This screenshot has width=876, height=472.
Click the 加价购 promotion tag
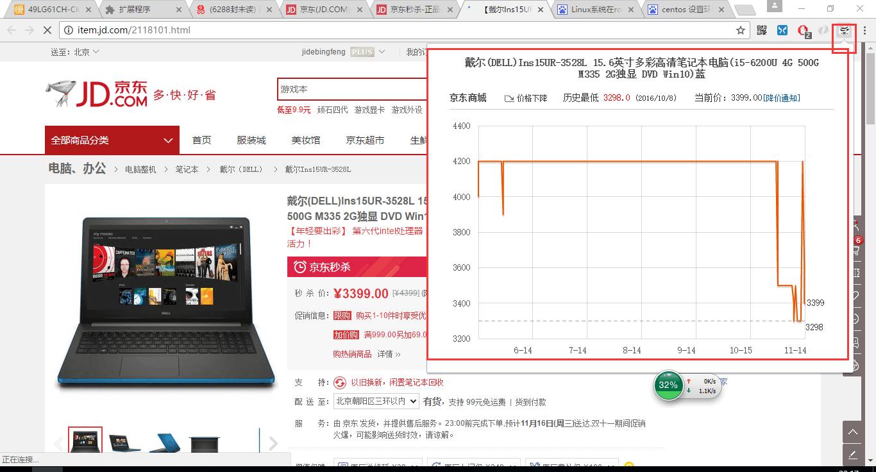[345, 335]
